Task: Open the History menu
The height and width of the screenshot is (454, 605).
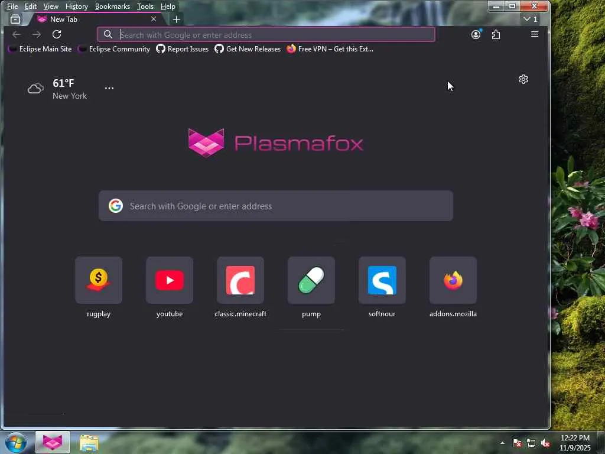Action: (77, 6)
